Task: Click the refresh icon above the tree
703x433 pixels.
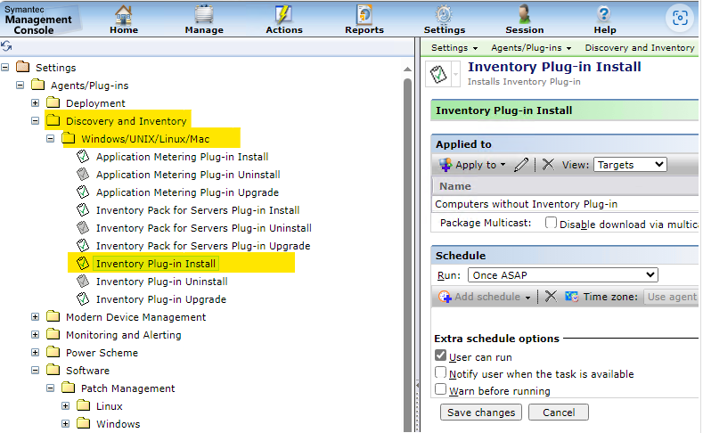Action: [x=7, y=46]
